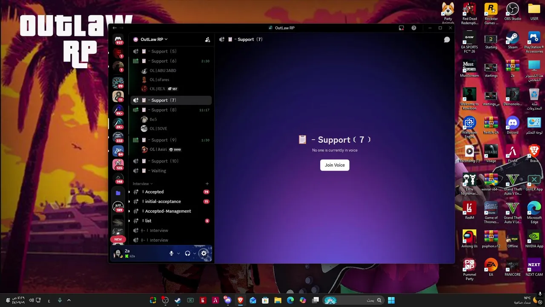Open the Rockstar Games desktop shortcut

click(x=491, y=14)
